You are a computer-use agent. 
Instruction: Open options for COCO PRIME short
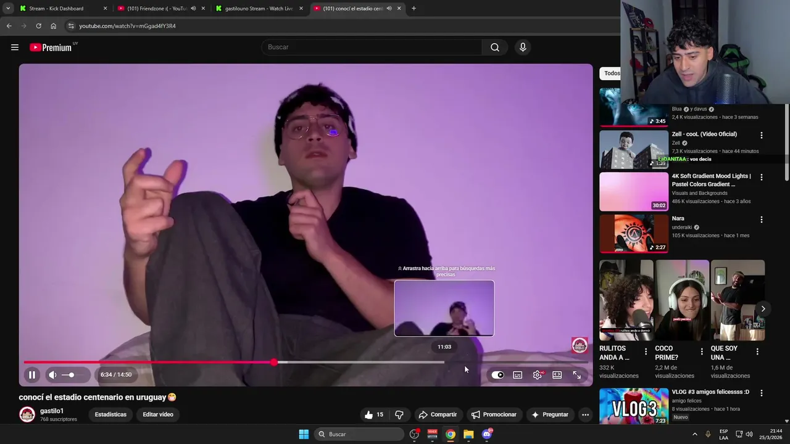(701, 351)
